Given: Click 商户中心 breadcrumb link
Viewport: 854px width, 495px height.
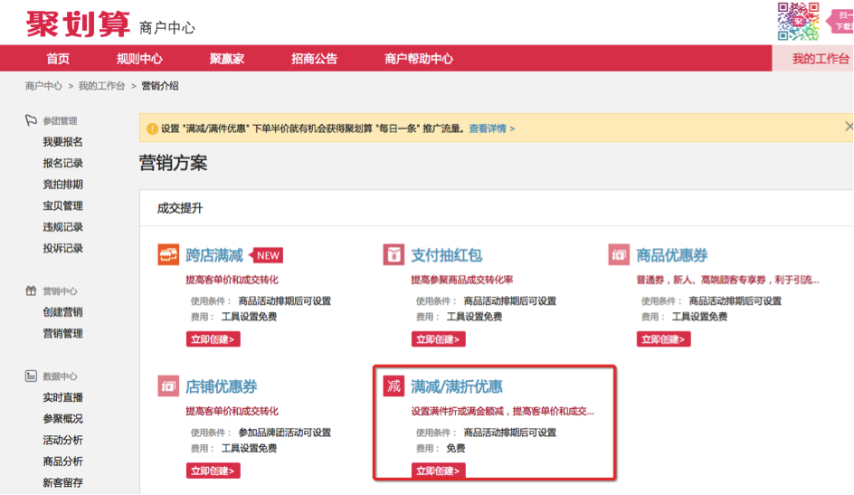Looking at the screenshot, I should [x=43, y=86].
